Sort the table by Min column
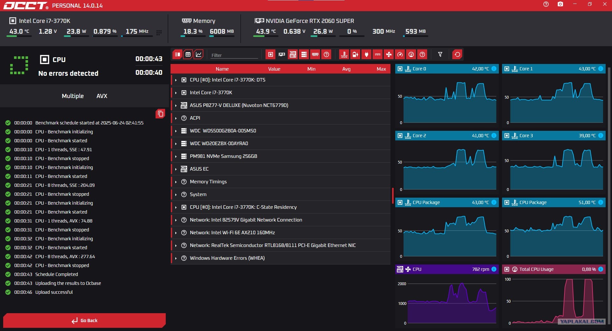Screen dimensions: 612x331 (311, 69)
